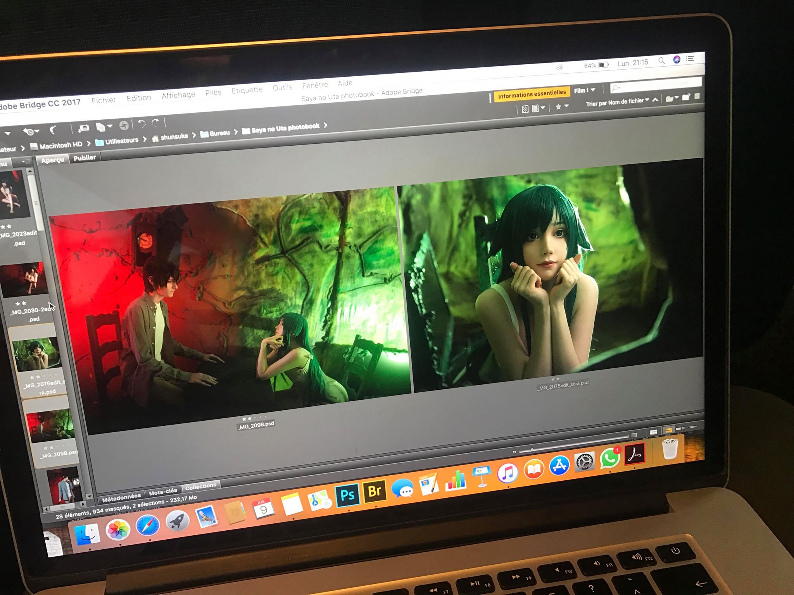The image size is (794, 595).
Task: Go to Bureau folder in path bar
Action: click(x=215, y=133)
